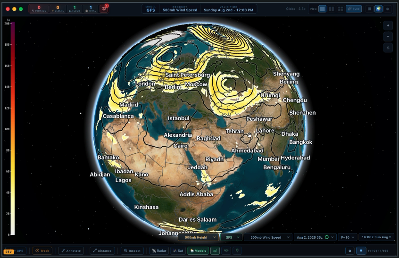This screenshot has height=258, width=399.
Task: Click the Moscow city label
Action: (x=196, y=84)
